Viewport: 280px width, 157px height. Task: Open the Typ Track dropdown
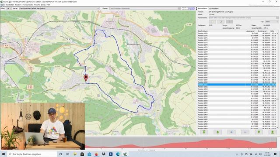pos(272,21)
